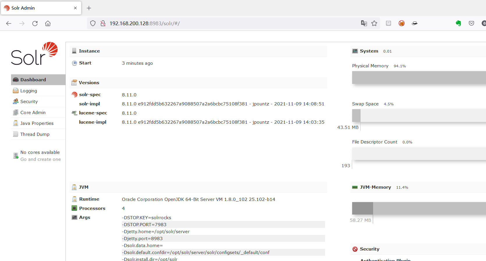
Task: Select the Solr Admin browser tab
Action: pos(41,8)
